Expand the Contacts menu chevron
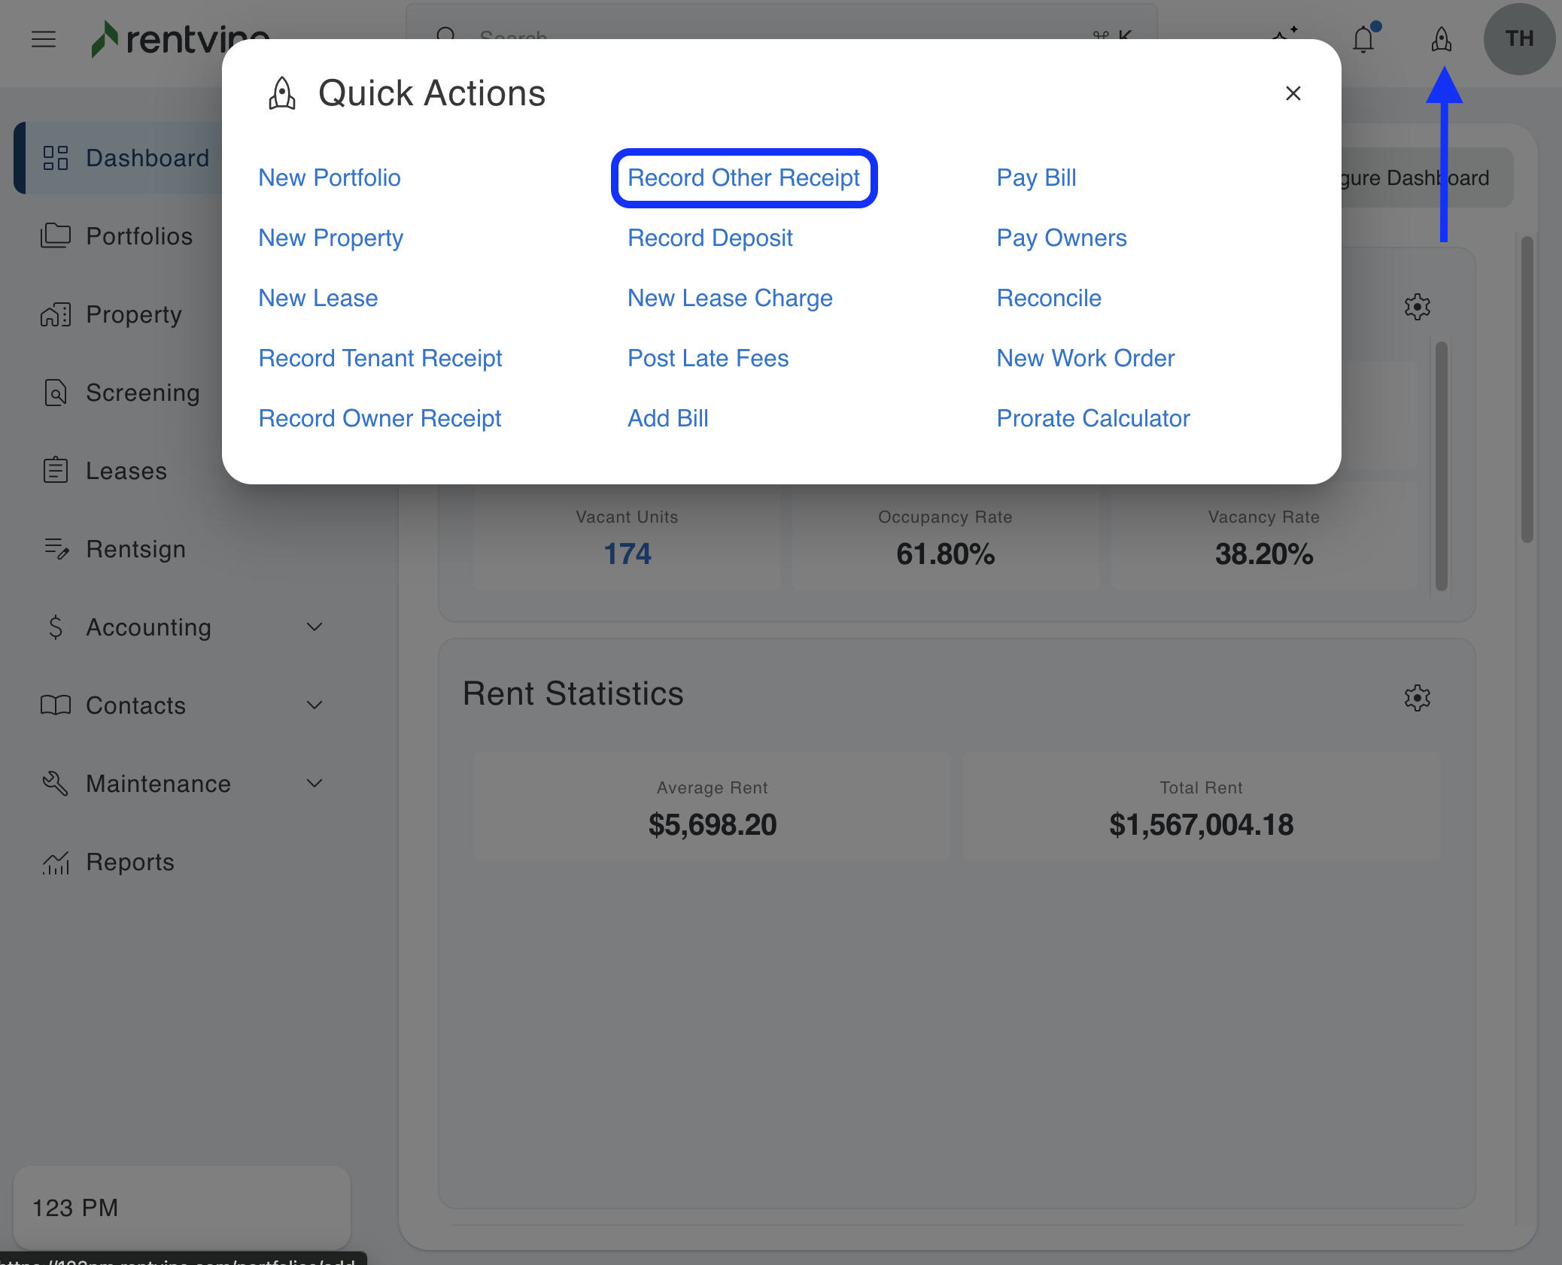Viewport: 1562px width, 1265px height. click(315, 705)
